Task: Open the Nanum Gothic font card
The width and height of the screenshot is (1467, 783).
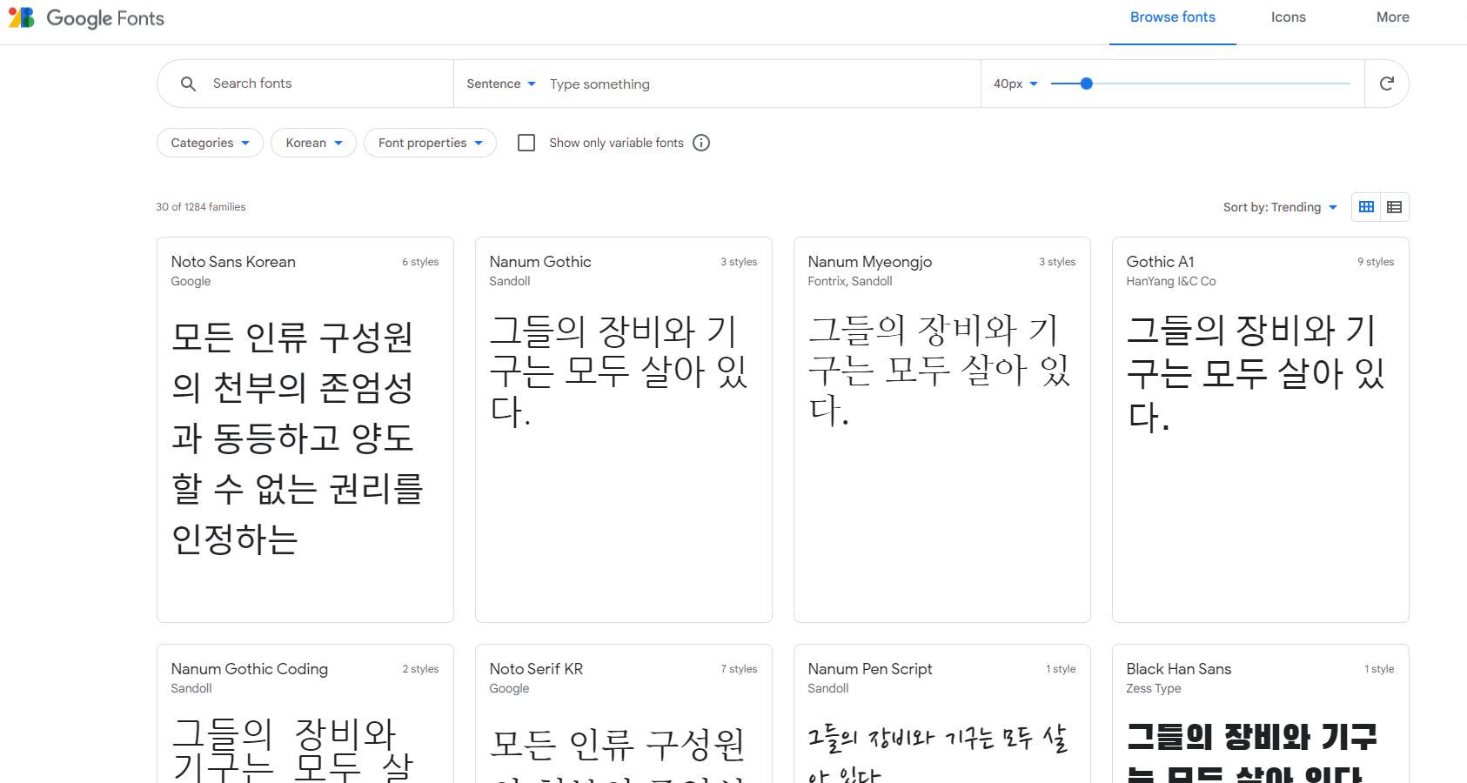Action: coord(624,430)
